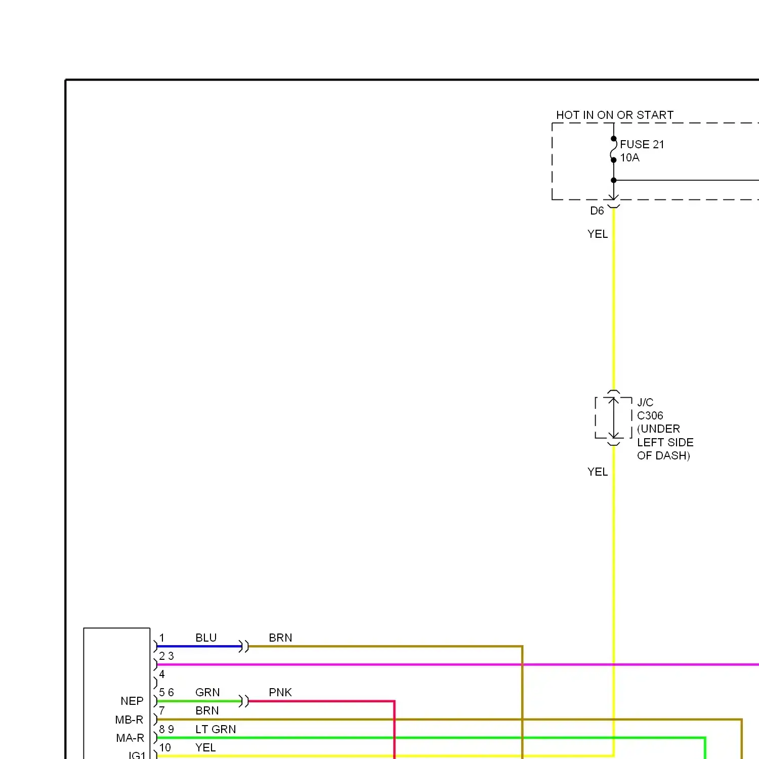Click the "YEL" label just below D6
The height and width of the screenshot is (759, 759).
(x=598, y=234)
